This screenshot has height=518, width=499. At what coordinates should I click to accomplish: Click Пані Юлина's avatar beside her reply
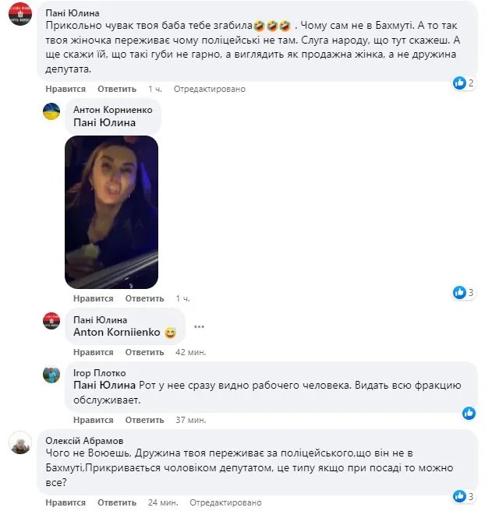(51, 320)
